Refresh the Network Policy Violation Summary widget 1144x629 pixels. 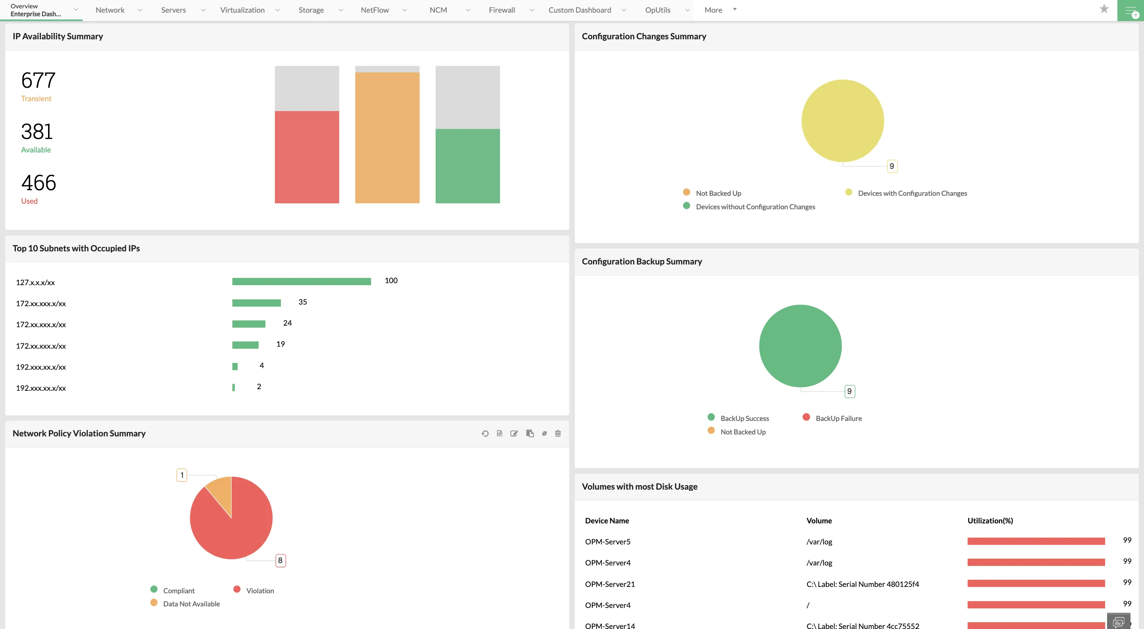485,434
